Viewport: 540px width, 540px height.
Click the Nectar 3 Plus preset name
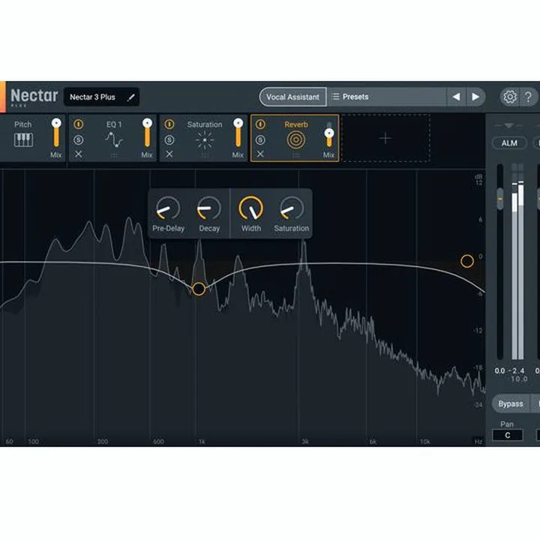[92, 97]
